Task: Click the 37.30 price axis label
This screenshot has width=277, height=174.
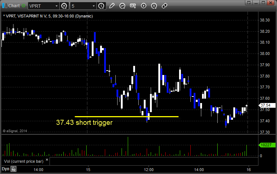Action: click(x=265, y=132)
